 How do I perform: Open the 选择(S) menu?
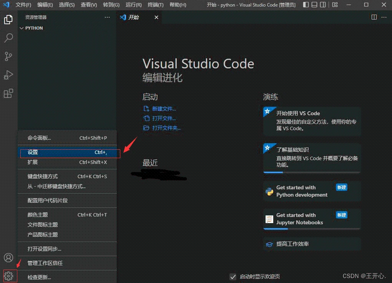pos(67,5)
